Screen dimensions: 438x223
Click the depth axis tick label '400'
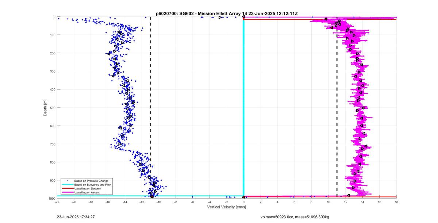click(53, 89)
